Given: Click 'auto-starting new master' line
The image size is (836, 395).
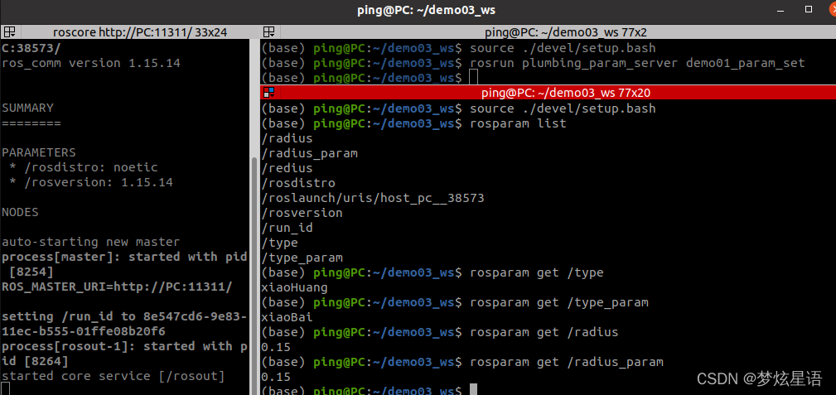Looking at the screenshot, I should (x=91, y=243).
